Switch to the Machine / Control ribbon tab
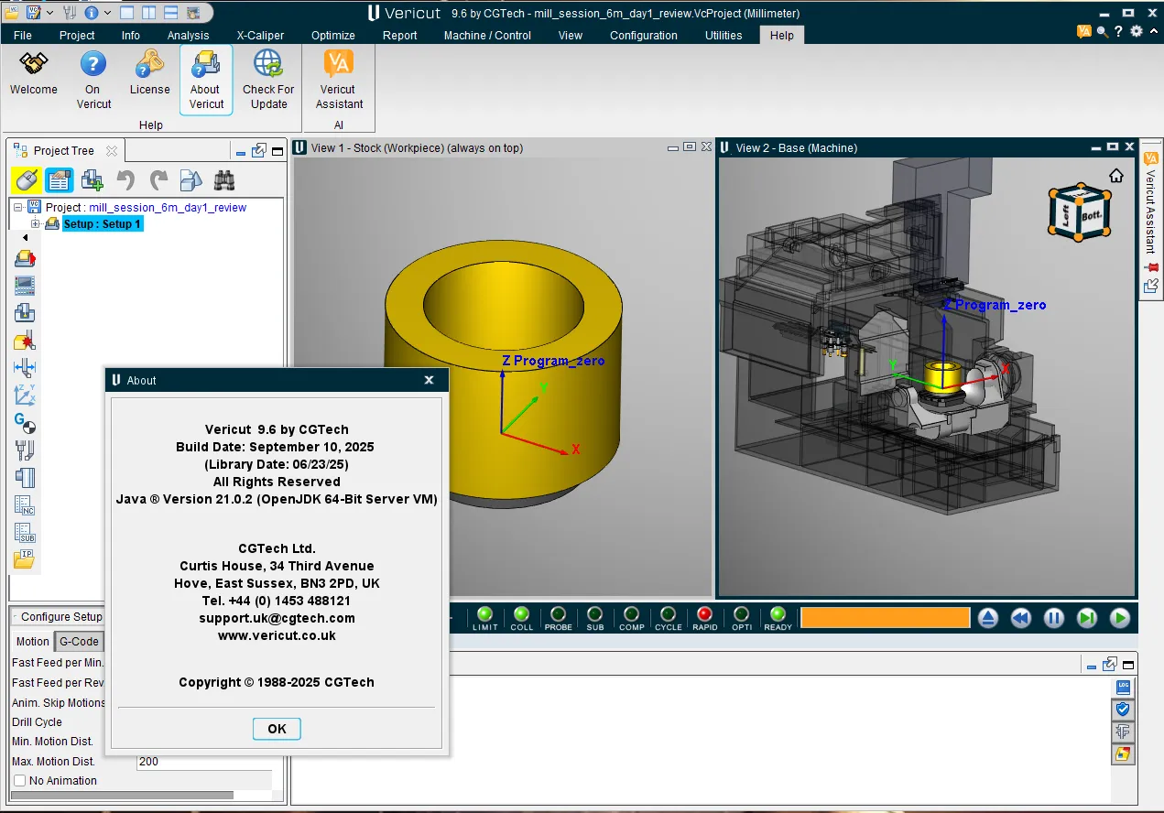The image size is (1164, 813). tap(487, 36)
